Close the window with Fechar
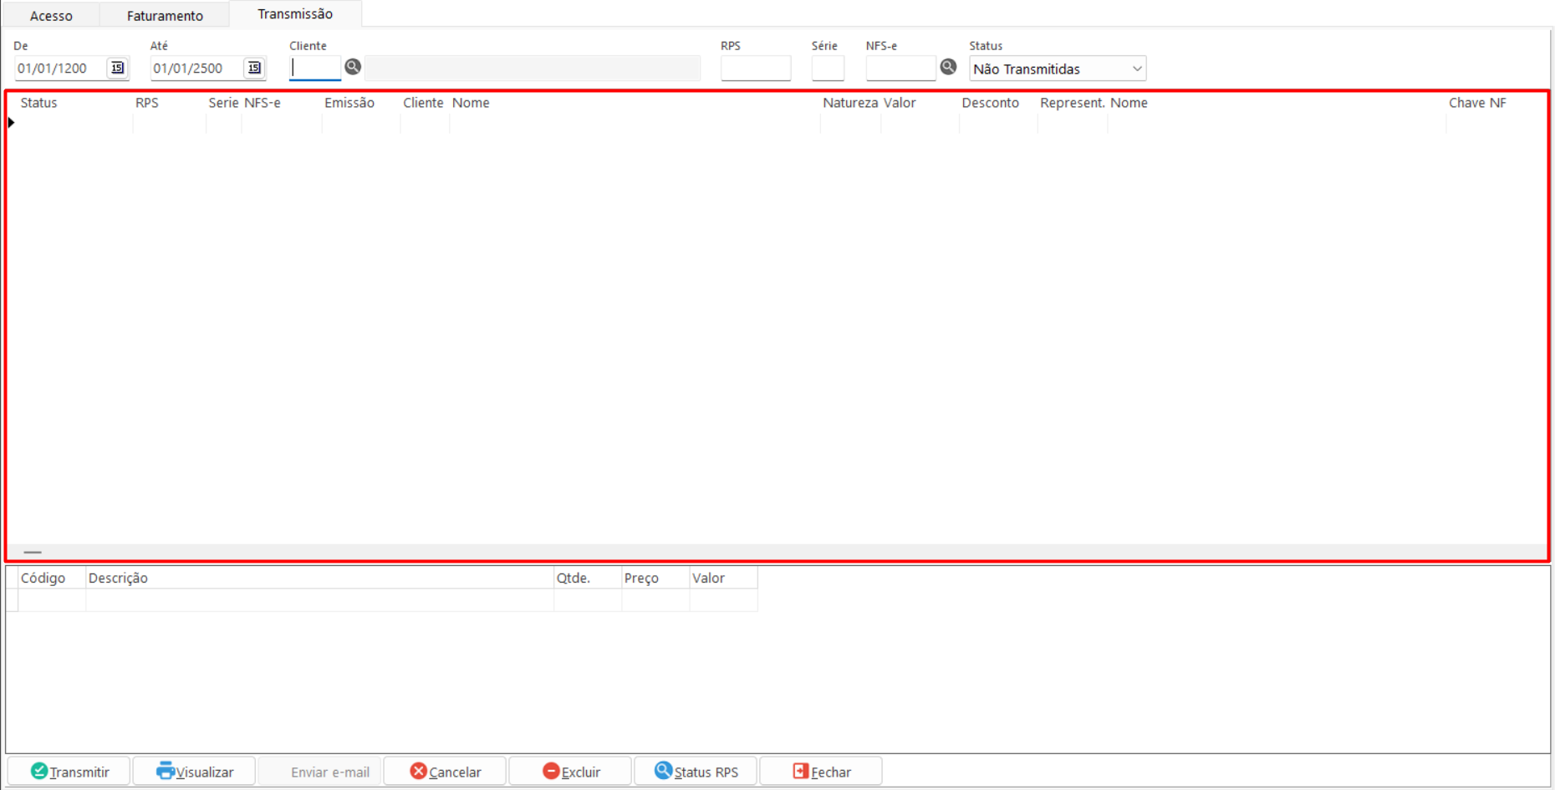 coord(821,772)
